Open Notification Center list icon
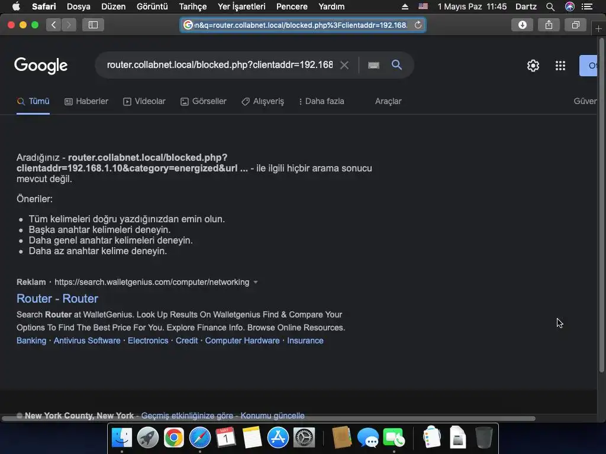 pyautogui.click(x=587, y=7)
